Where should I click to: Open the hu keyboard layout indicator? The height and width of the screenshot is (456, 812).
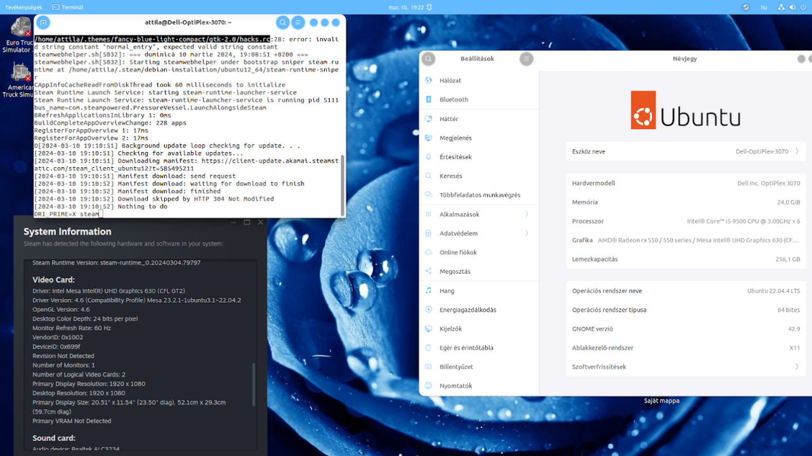pyautogui.click(x=764, y=7)
